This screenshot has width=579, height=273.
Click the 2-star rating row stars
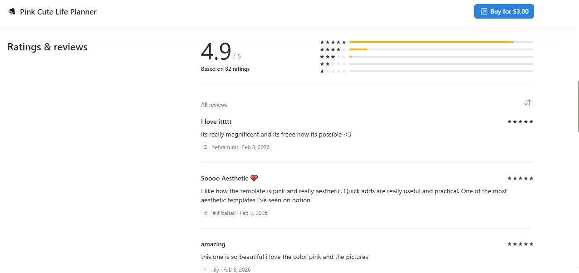click(x=333, y=64)
